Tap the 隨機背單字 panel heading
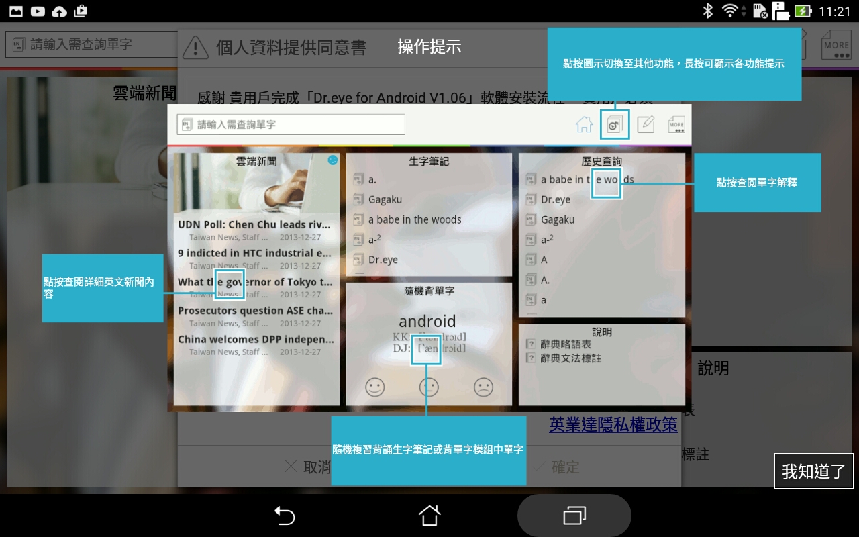Viewport: 859px width, 537px height. [x=429, y=291]
